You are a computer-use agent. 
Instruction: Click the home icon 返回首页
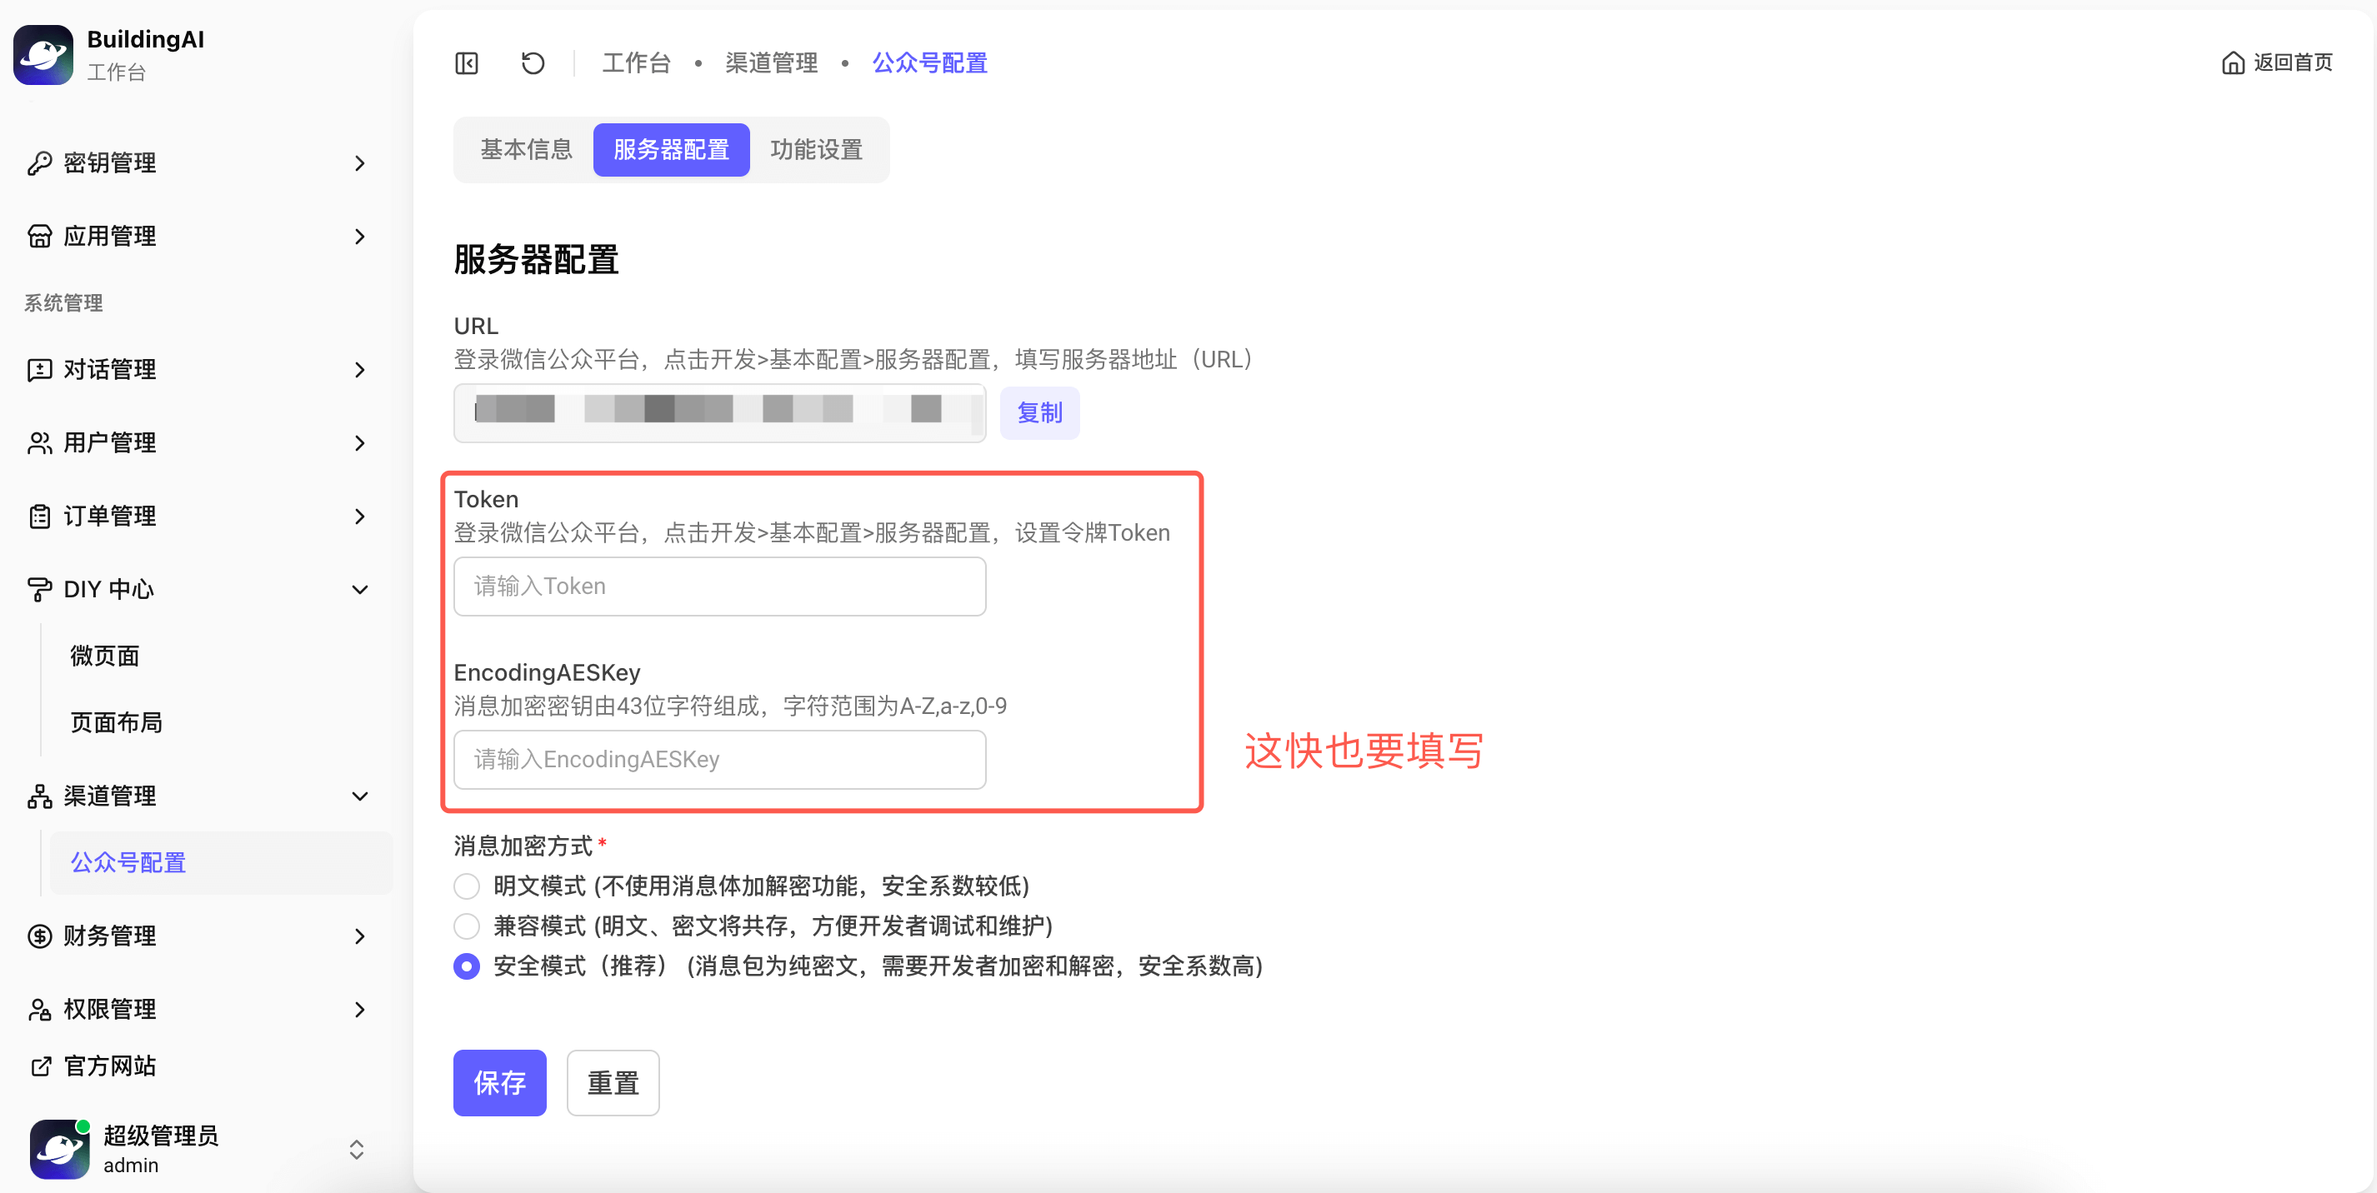(2232, 62)
